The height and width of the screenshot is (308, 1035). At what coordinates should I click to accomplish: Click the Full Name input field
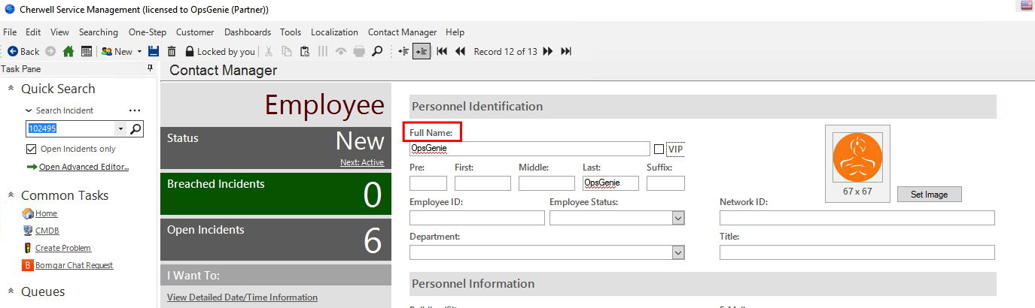[529, 149]
